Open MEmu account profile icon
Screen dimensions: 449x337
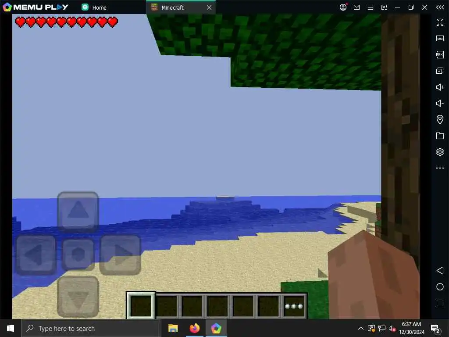pos(343,7)
